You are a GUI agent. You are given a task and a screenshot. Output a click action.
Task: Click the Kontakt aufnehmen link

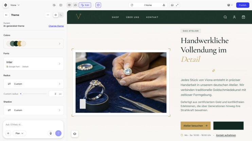pos(226,135)
